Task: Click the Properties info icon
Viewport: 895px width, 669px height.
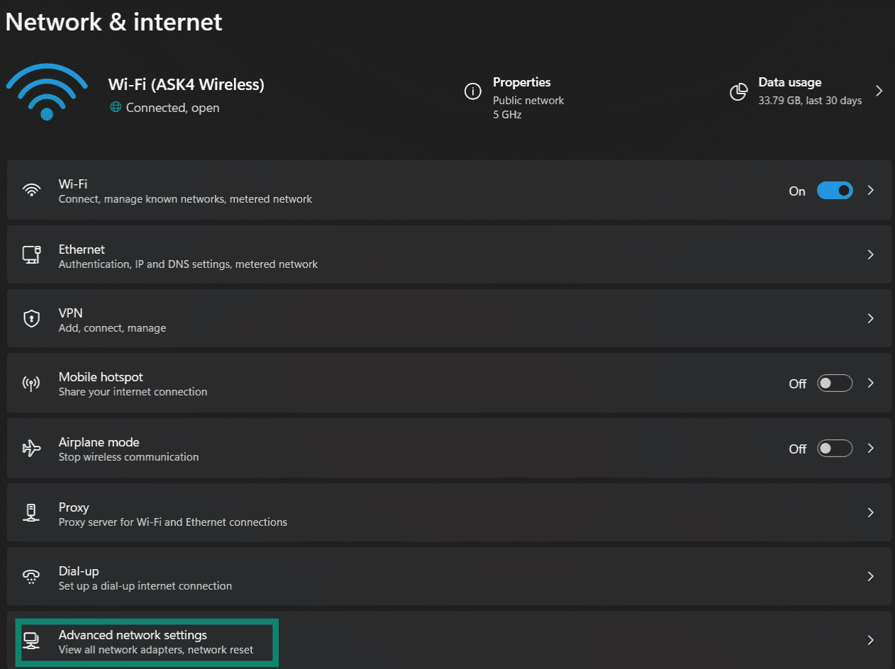Action: (x=472, y=91)
